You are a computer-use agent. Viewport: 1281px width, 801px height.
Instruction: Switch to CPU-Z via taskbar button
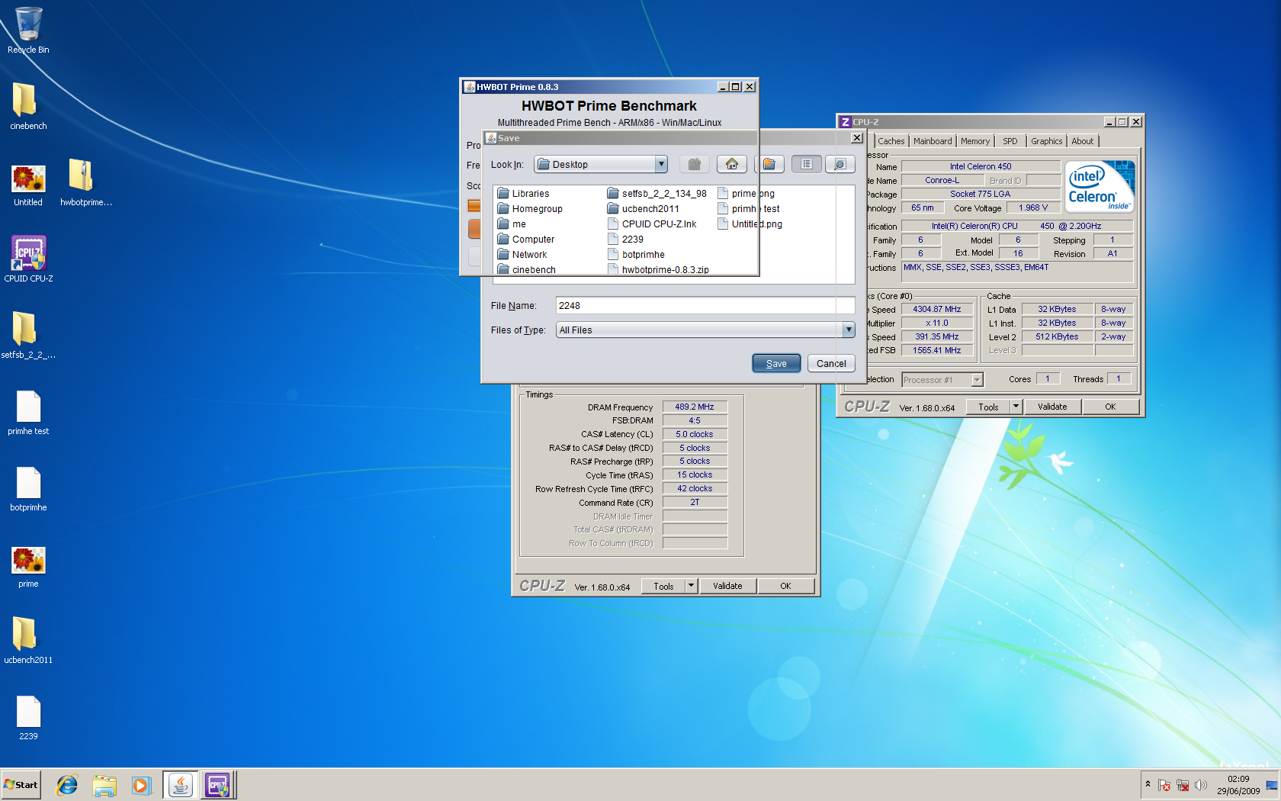(217, 785)
